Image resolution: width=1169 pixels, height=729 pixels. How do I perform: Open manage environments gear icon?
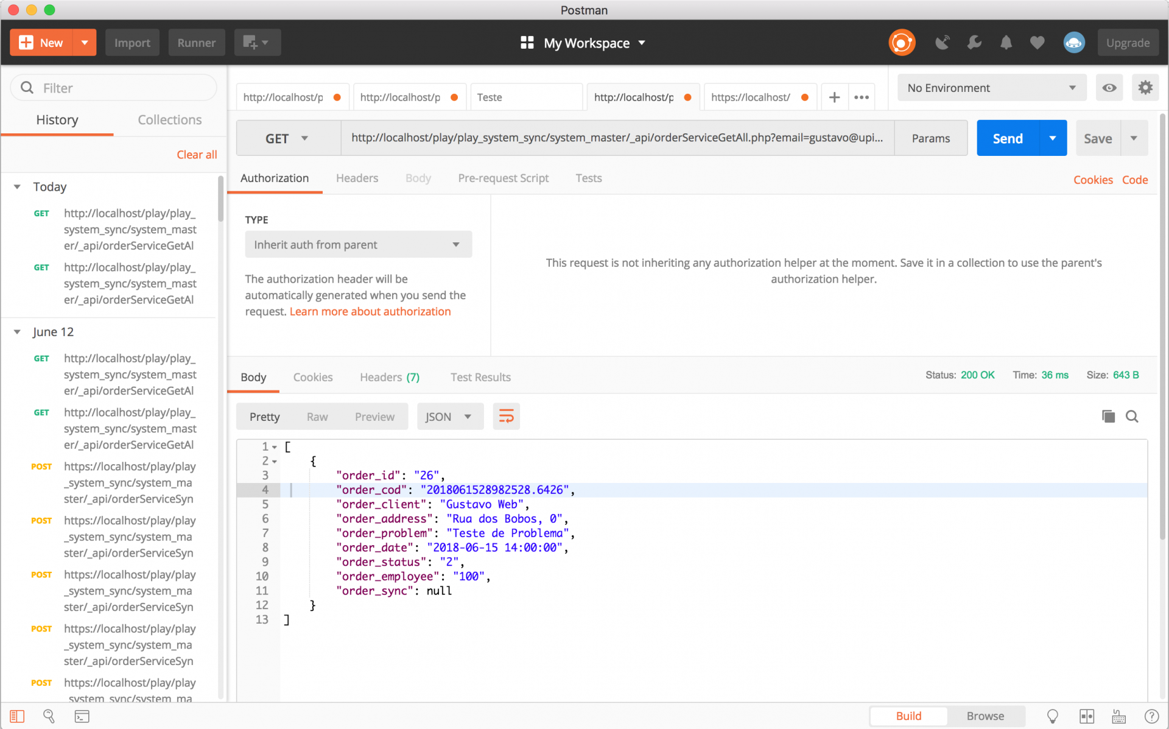(1145, 88)
